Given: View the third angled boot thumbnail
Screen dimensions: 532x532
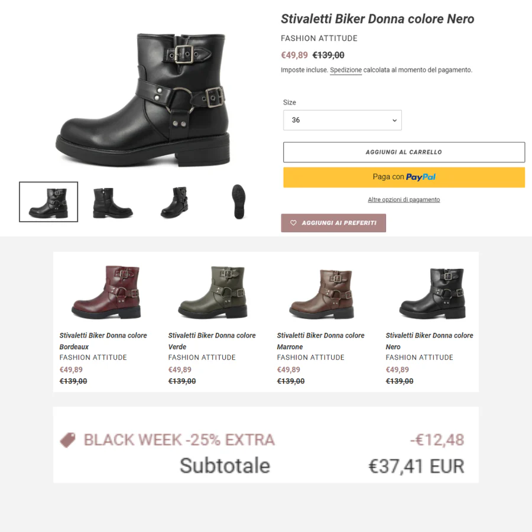Looking at the screenshot, I should (x=174, y=202).
